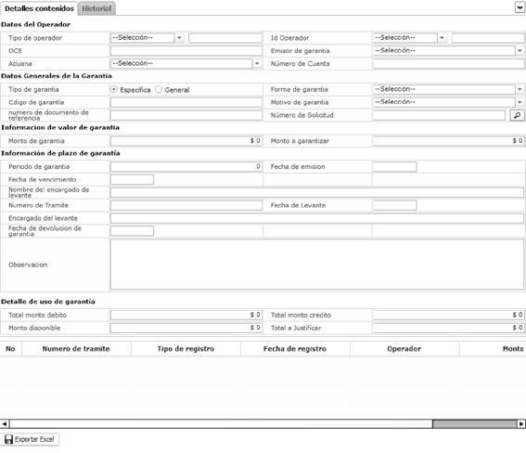Click the Fecha de emision field
Image resolution: width=526 pixels, height=453 pixels.
click(395, 166)
